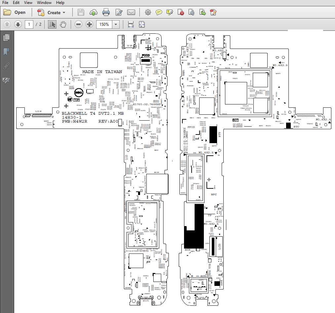335x313 pixels.
Task: Zoom out with minus button
Action: point(78,24)
